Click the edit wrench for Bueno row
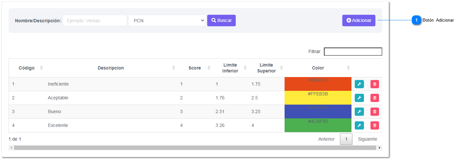 click(x=359, y=112)
